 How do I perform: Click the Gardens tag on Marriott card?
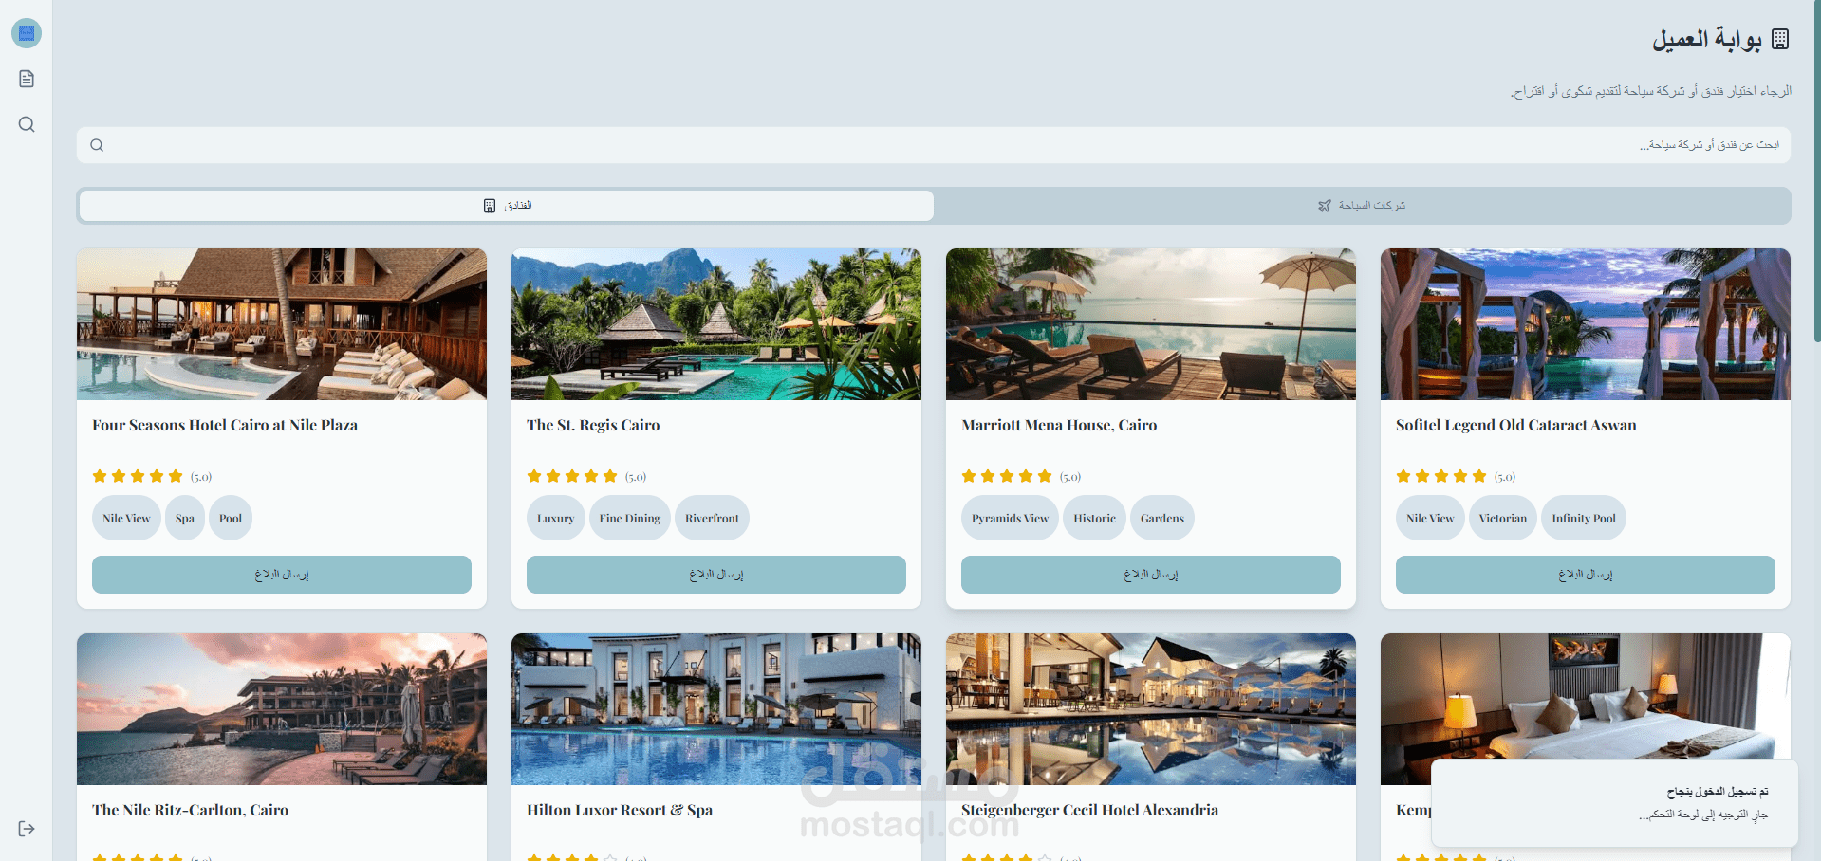pos(1162,519)
